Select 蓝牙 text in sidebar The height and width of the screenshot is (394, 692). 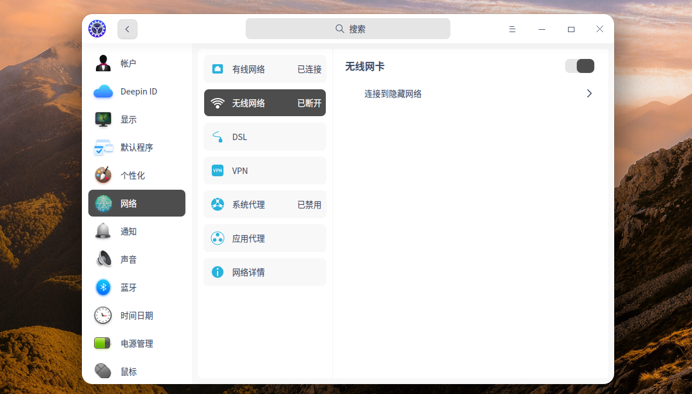pos(129,287)
